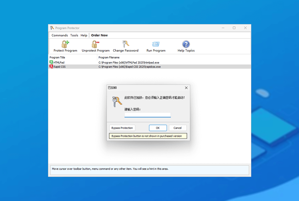Click the Protect Program padlock icon
Viewport: 299px width, 201px height.
tap(65, 44)
